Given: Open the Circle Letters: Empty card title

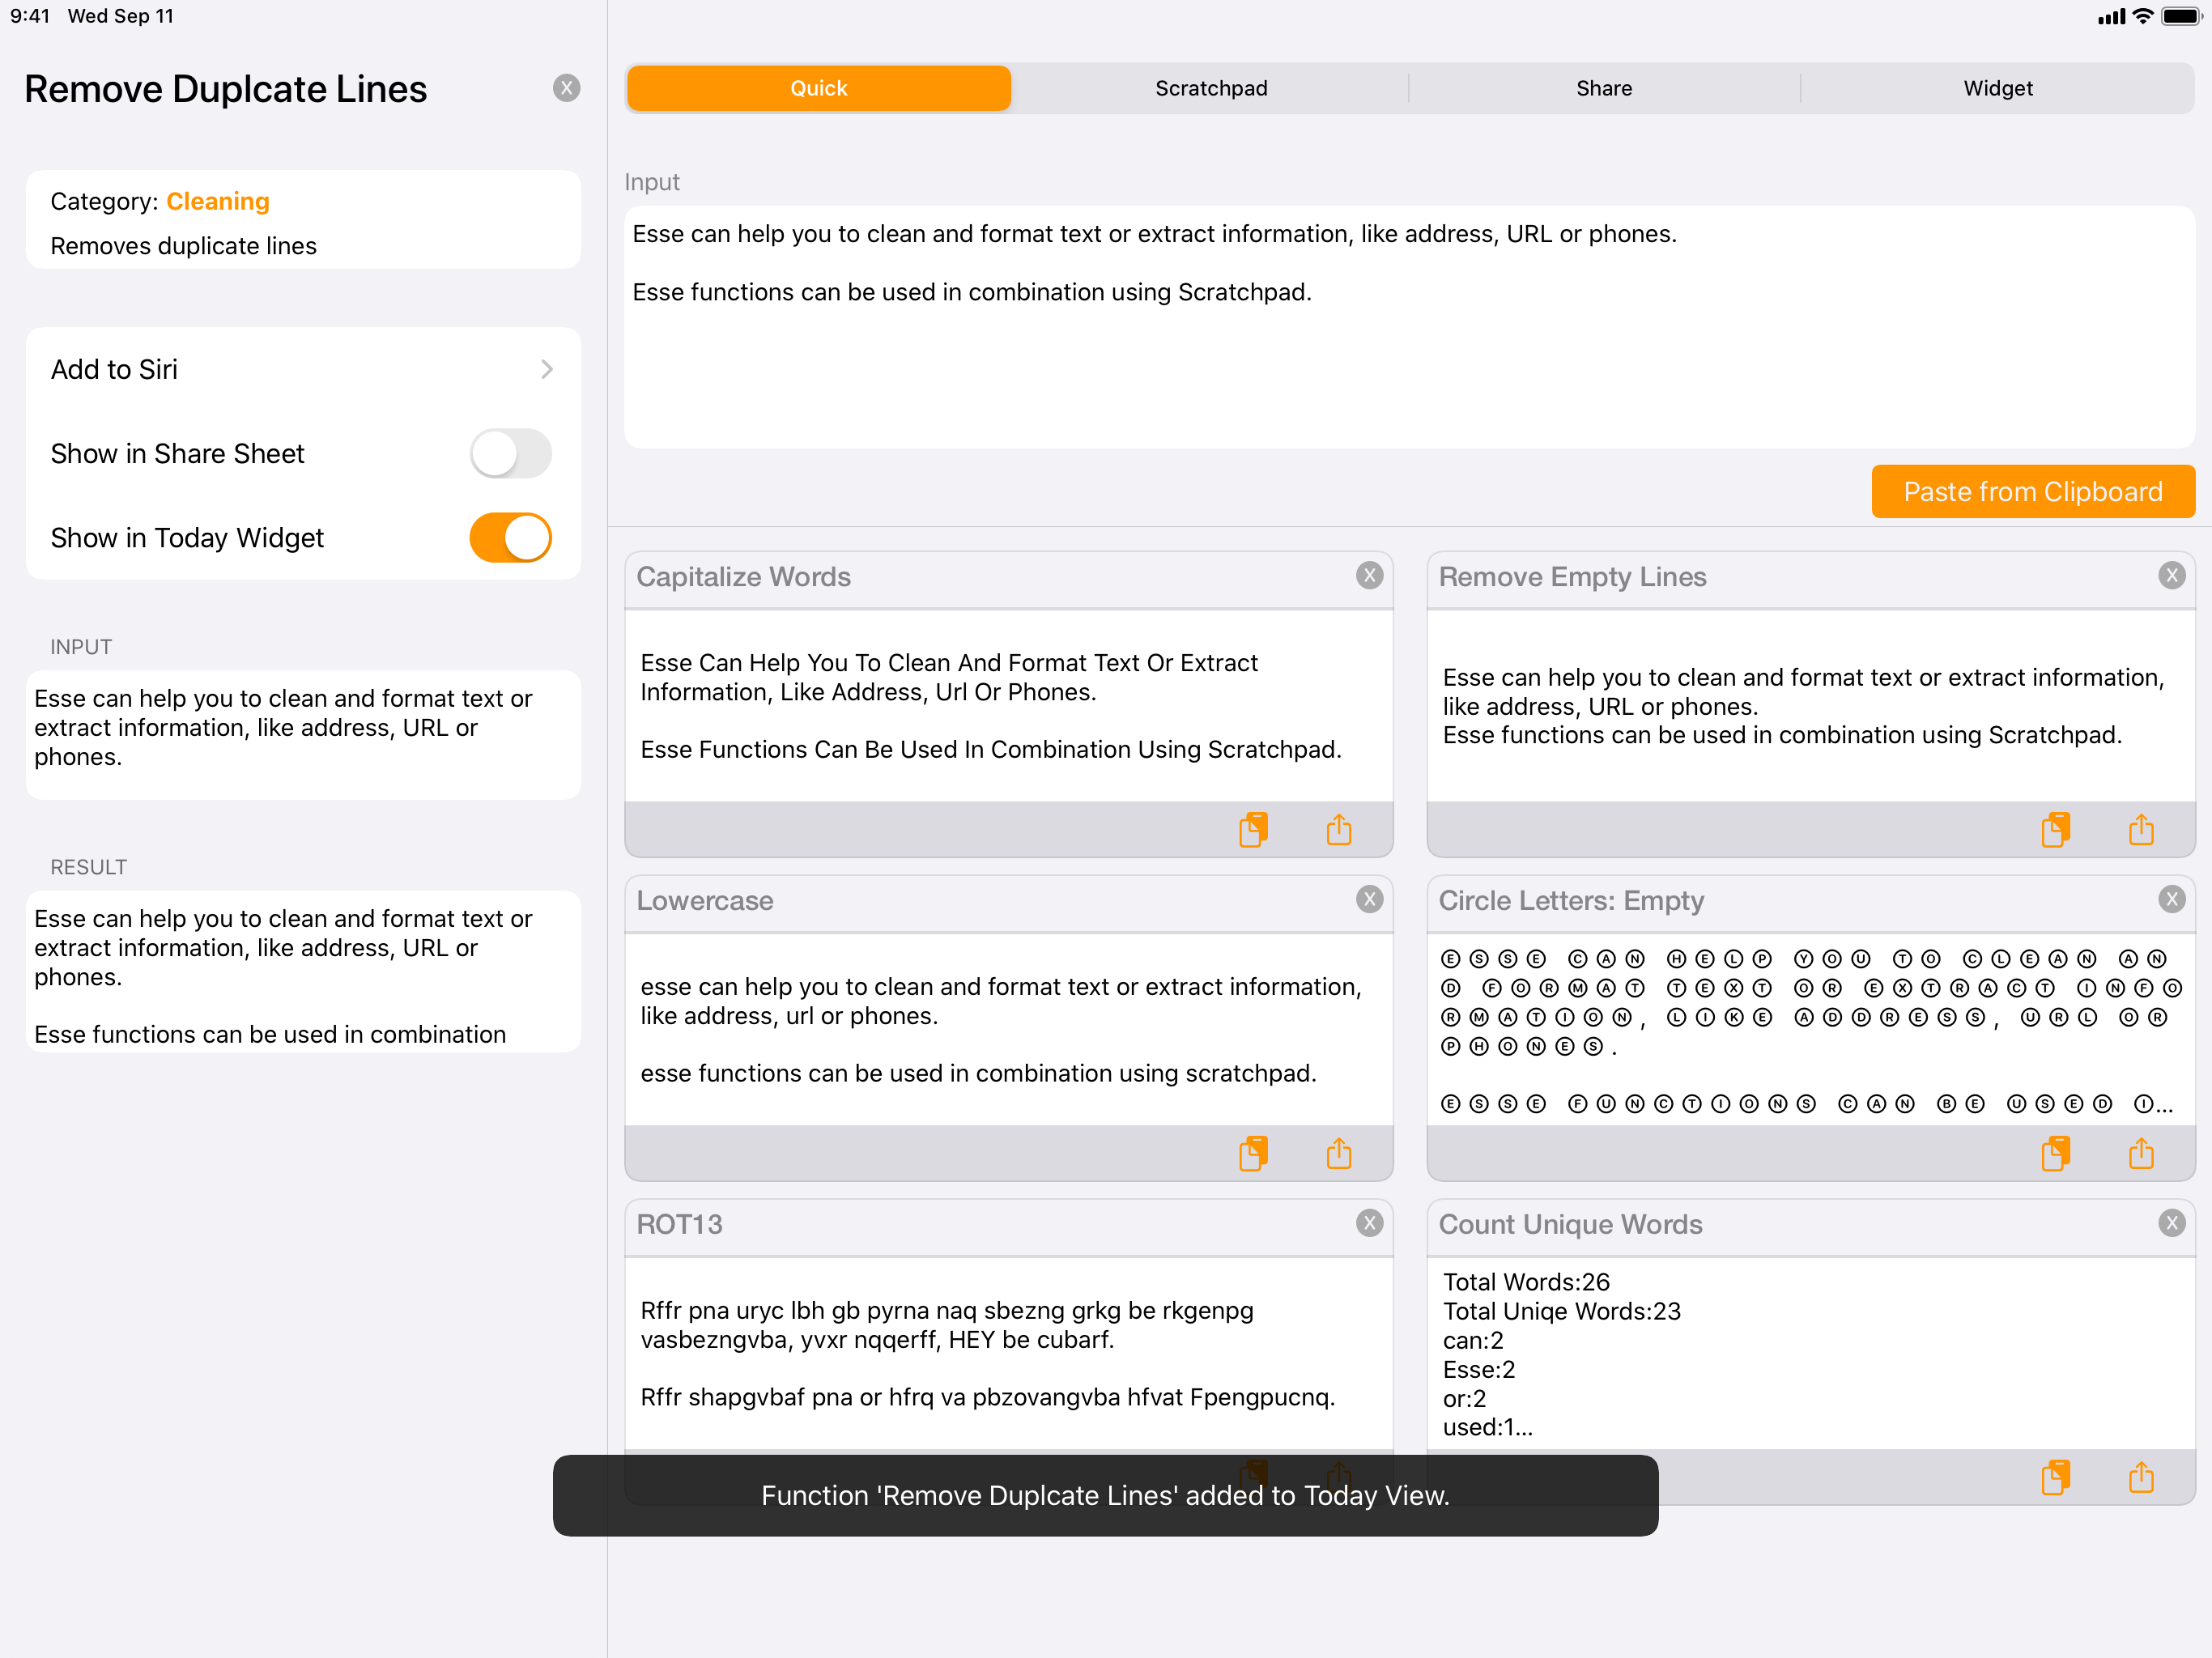Looking at the screenshot, I should point(1571,901).
